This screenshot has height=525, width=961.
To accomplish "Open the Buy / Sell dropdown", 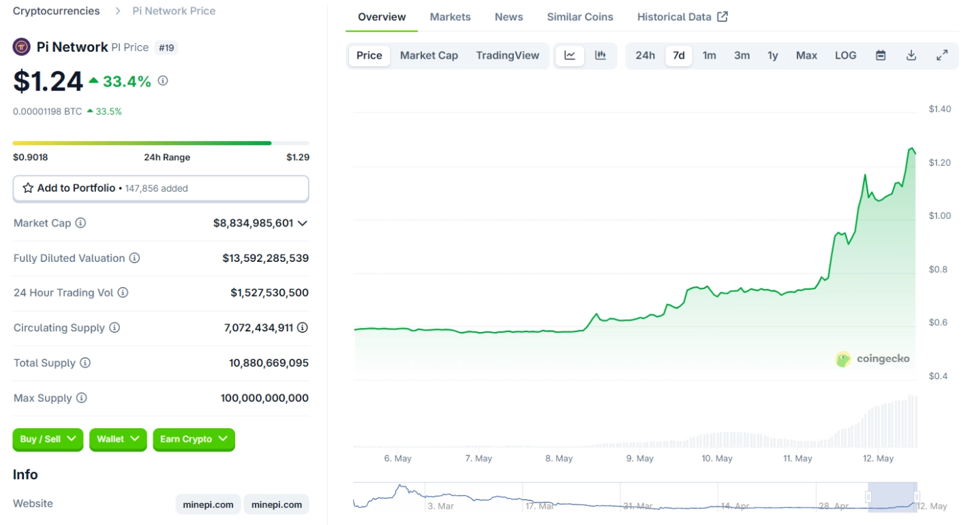I will [x=48, y=439].
